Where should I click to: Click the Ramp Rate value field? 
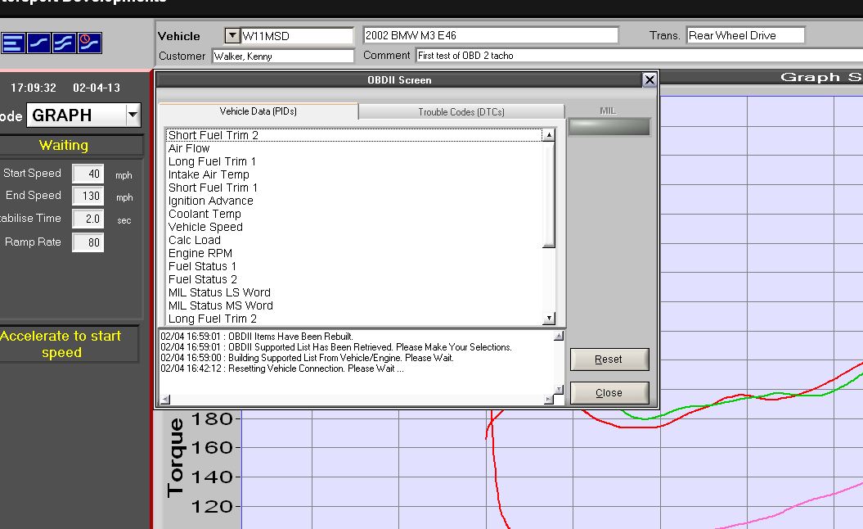pos(88,242)
